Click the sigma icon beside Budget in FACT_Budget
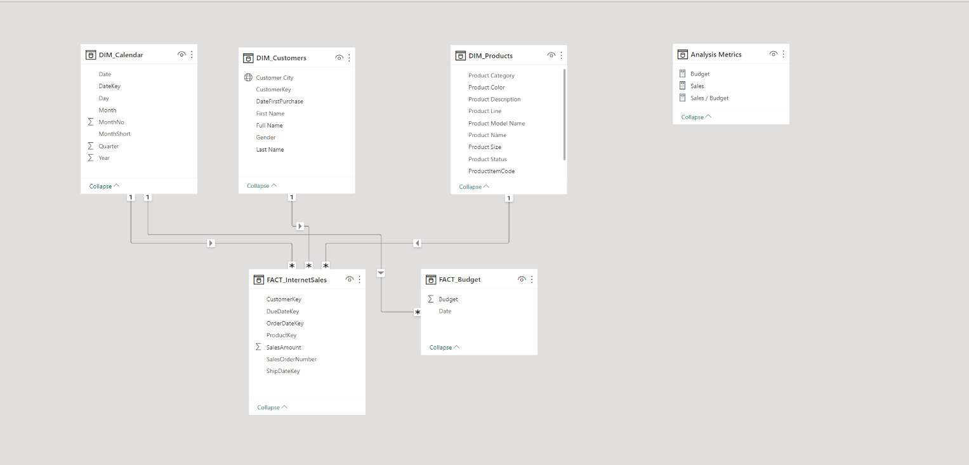Image resolution: width=969 pixels, height=465 pixels. coord(431,299)
